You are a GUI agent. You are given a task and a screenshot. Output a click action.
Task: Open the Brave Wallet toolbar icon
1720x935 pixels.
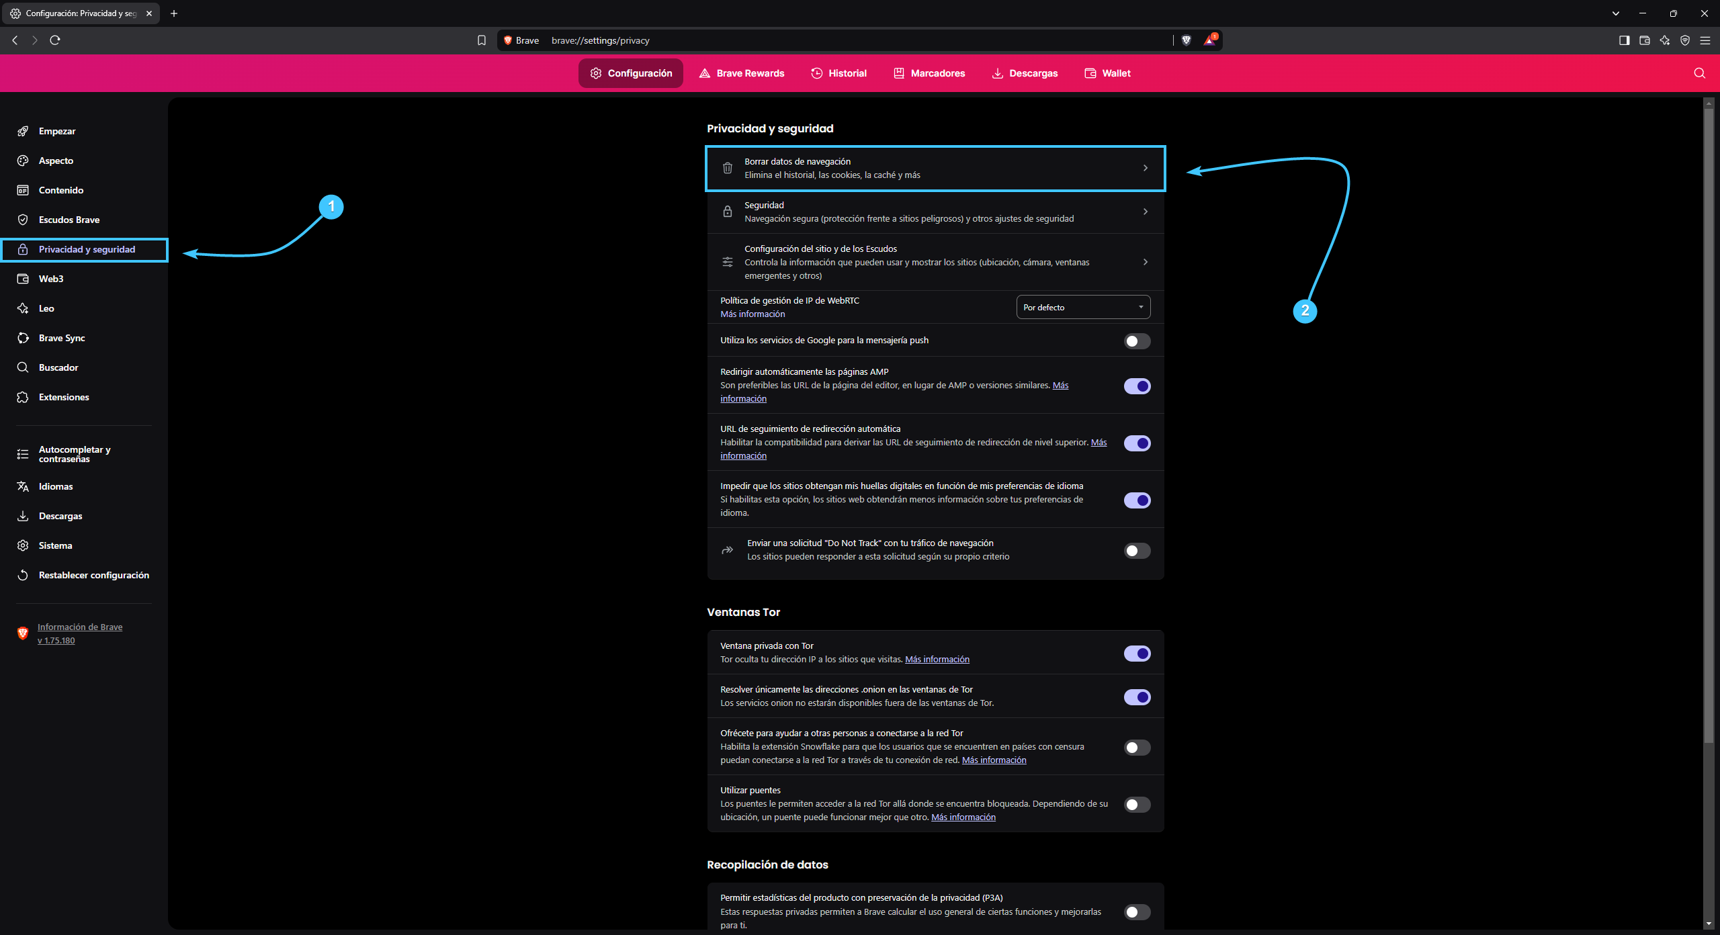click(x=1644, y=40)
